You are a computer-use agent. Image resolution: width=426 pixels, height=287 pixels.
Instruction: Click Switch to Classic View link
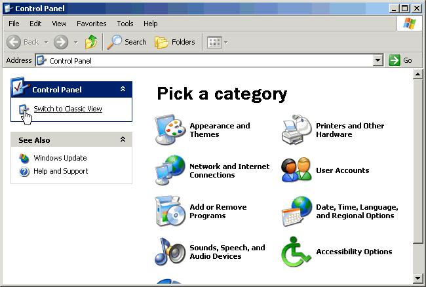point(68,109)
